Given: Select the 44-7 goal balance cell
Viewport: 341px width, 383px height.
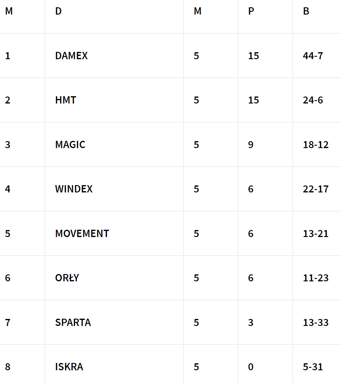Looking at the screenshot, I should pos(313,56).
